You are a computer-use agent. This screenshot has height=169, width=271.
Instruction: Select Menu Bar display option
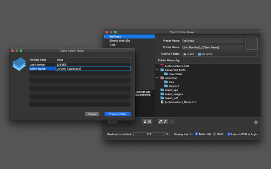coord(197,134)
